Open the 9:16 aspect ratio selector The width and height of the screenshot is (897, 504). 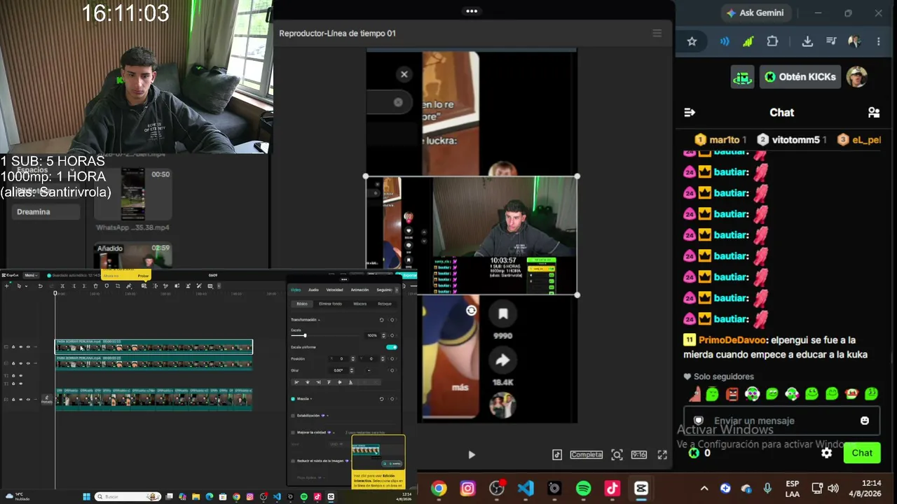pyautogui.click(x=639, y=454)
